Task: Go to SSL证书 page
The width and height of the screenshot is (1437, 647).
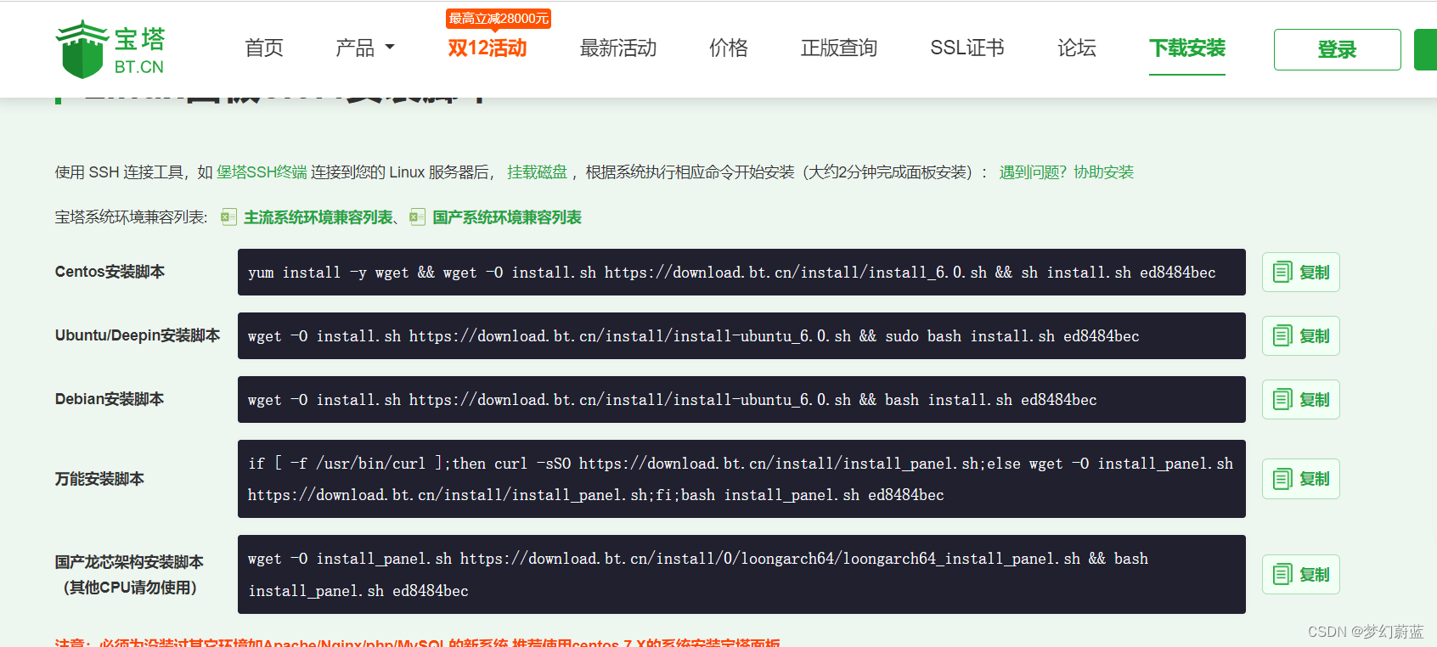Action: point(967,48)
